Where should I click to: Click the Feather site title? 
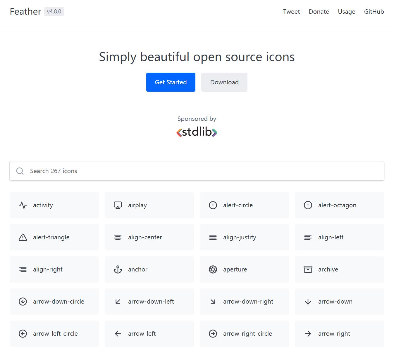(25, 12)
